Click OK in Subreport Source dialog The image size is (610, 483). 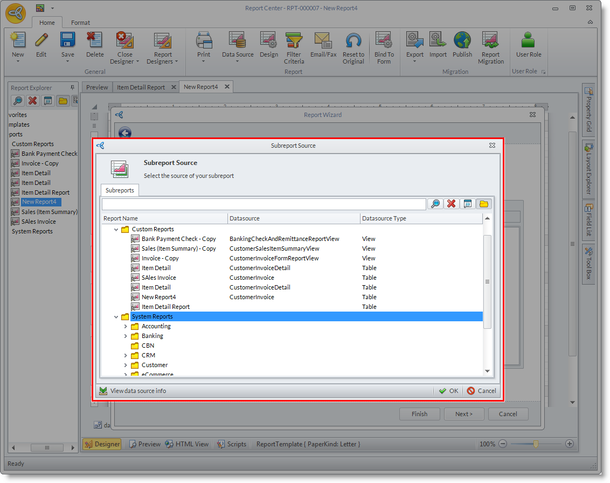pyautogui.click(x=448, y=391)
